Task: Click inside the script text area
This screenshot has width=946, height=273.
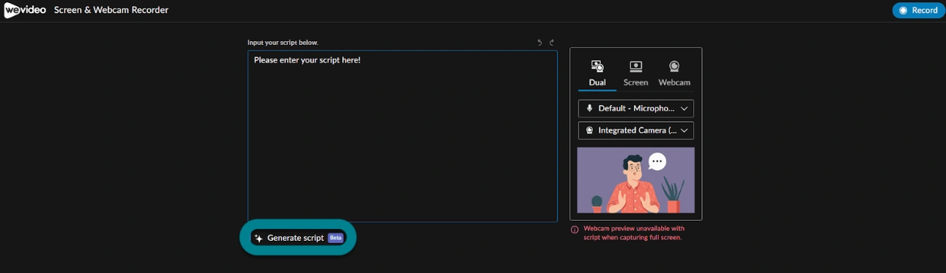Action: 402,136
